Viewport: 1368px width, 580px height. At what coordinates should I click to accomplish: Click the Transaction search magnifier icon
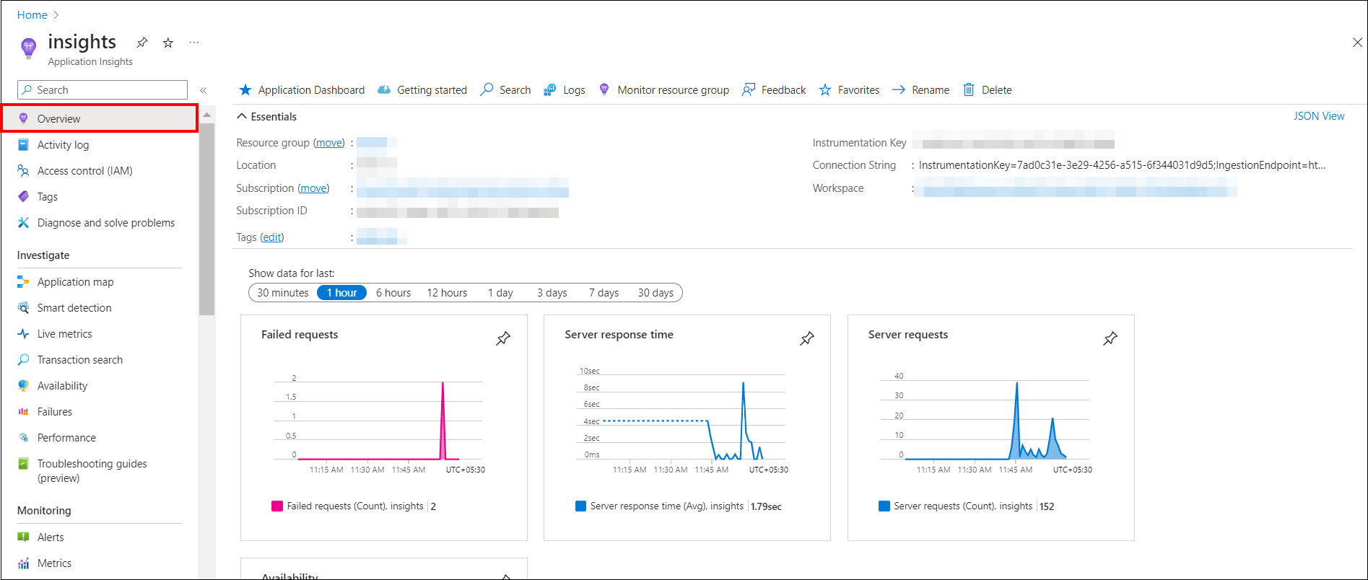click(x=23, y=360)
